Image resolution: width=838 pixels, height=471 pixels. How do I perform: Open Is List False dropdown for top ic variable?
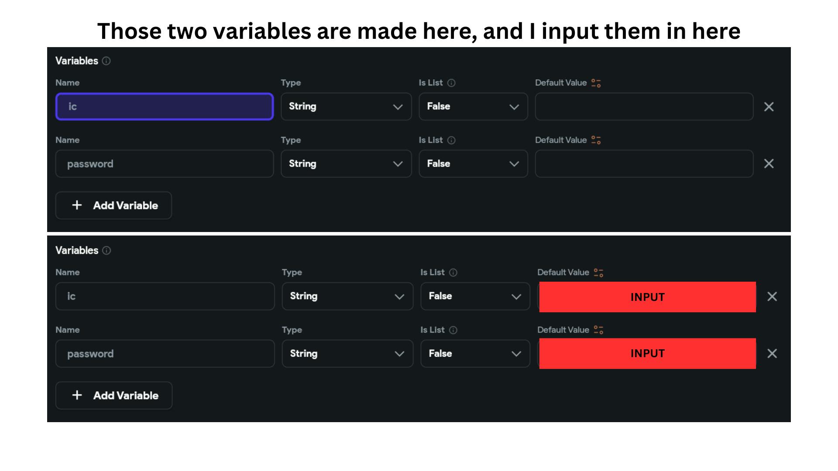pos(473,106)
